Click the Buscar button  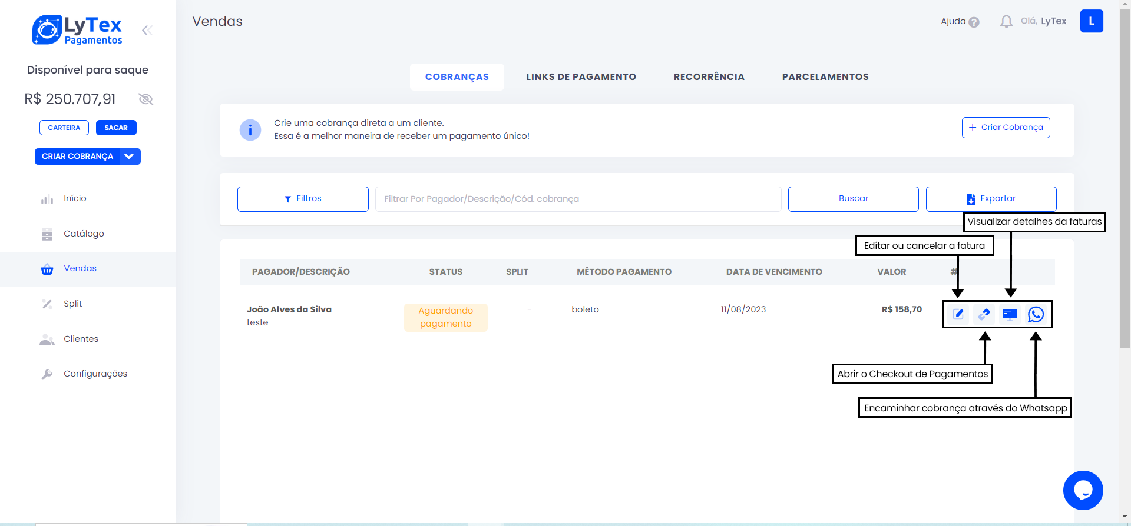[854, 199]
